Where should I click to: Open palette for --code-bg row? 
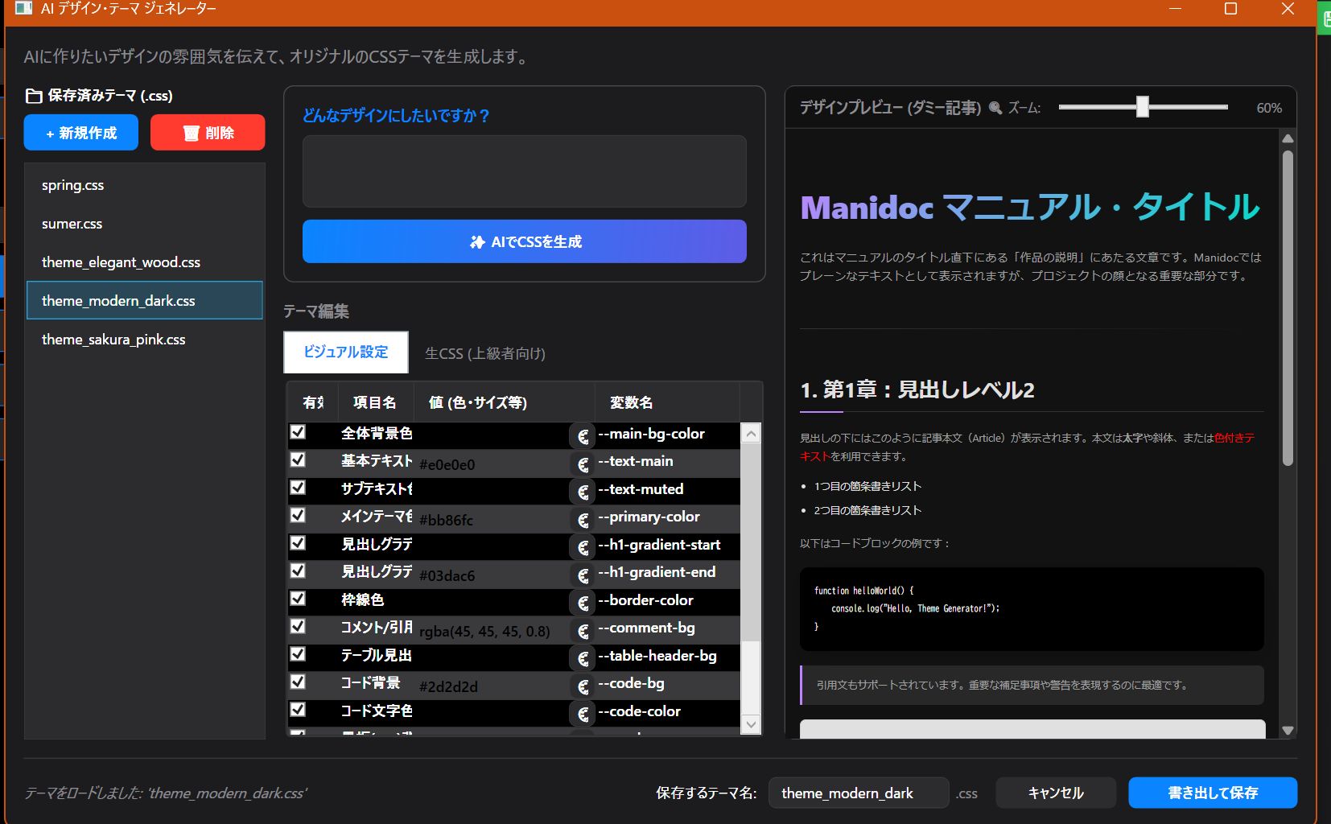coord(583,686)
